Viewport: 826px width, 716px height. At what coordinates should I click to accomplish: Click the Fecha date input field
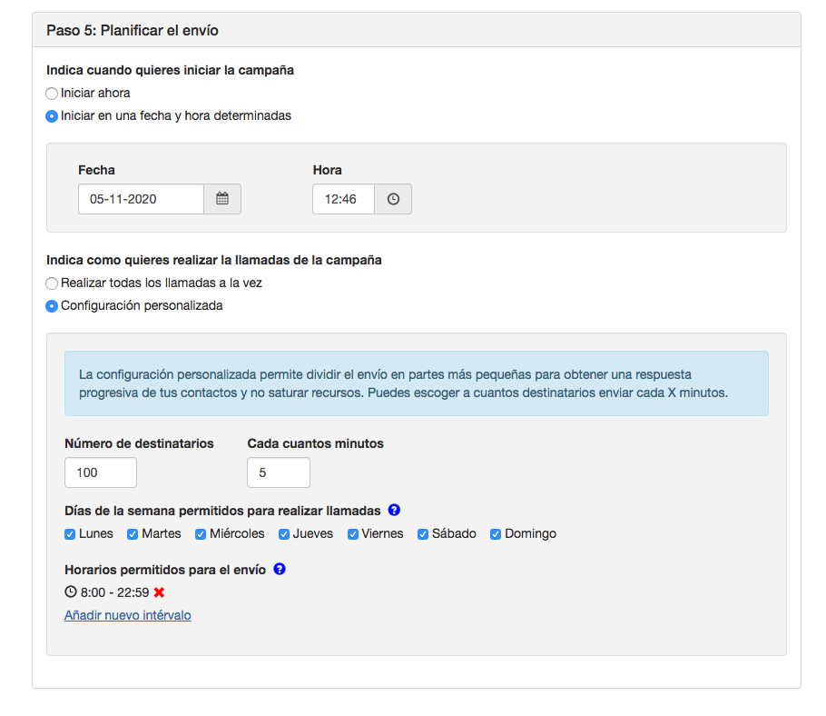click(141, 199)
